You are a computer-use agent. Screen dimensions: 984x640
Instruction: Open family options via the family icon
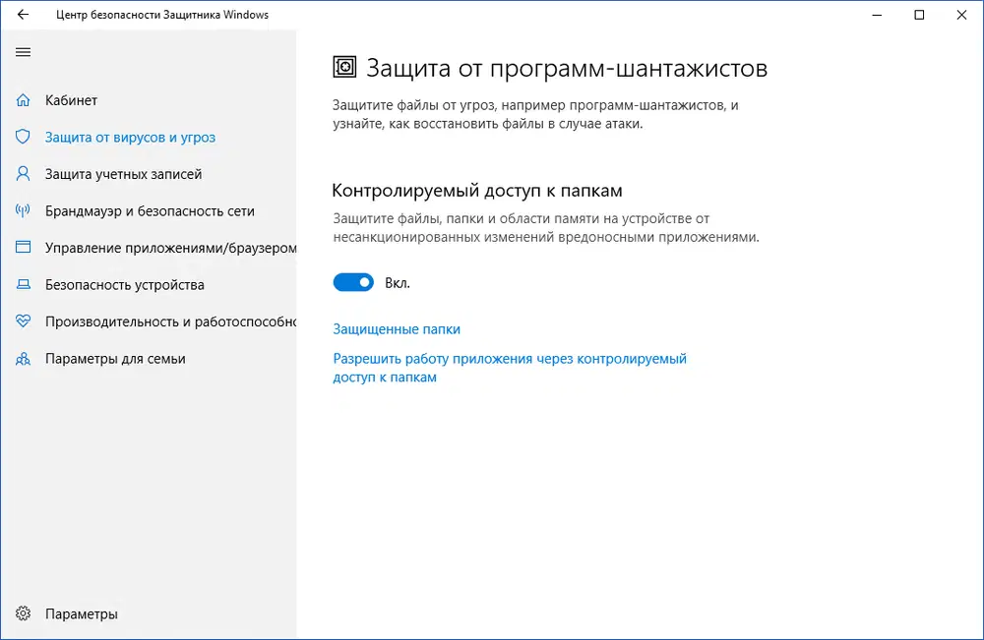point(23,358)
